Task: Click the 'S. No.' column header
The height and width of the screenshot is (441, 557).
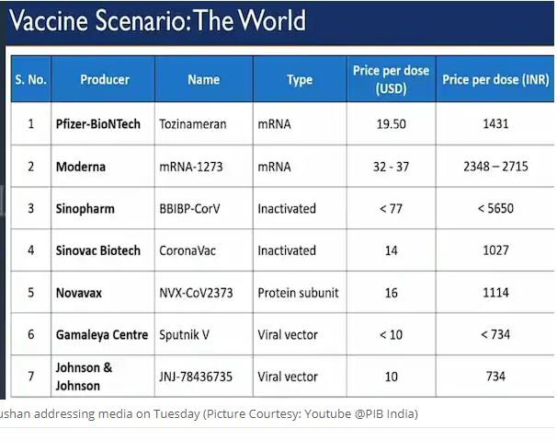Action: pyautogui.click(x=30, y=80)
